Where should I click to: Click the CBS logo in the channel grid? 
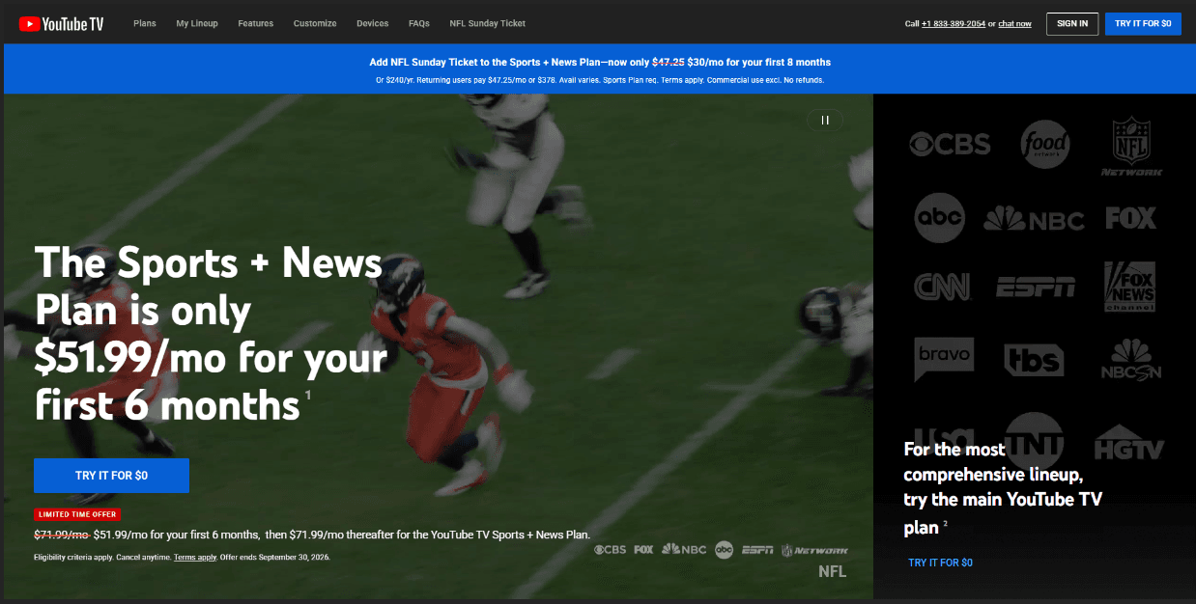pos(950,144)
